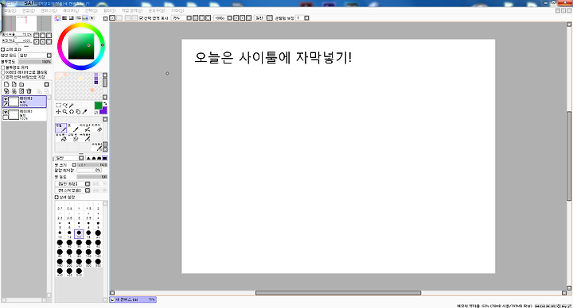Image resolution: width=573 pixels, height=308 pixels.
Task: Click the normal mode button in top toolbar
Action: tap(259, 17)
